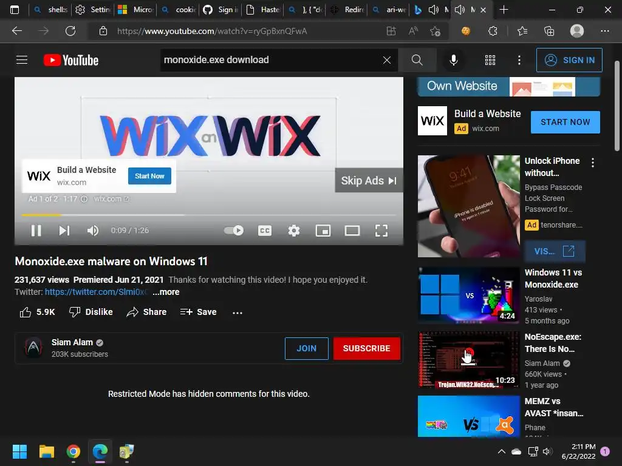Go back in browser
The image size is (622, 466).
point(16,31)
